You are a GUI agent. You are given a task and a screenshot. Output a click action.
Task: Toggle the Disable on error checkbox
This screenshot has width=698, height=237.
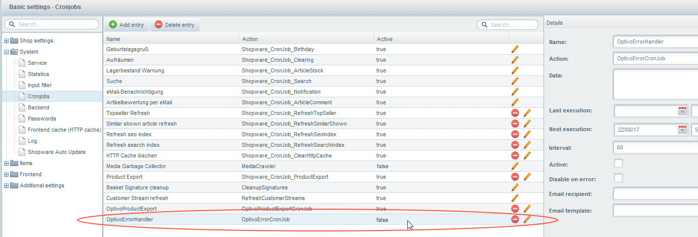click(x=618, y=178)
